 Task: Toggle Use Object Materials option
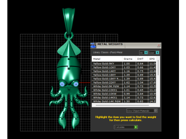[142, 111]
